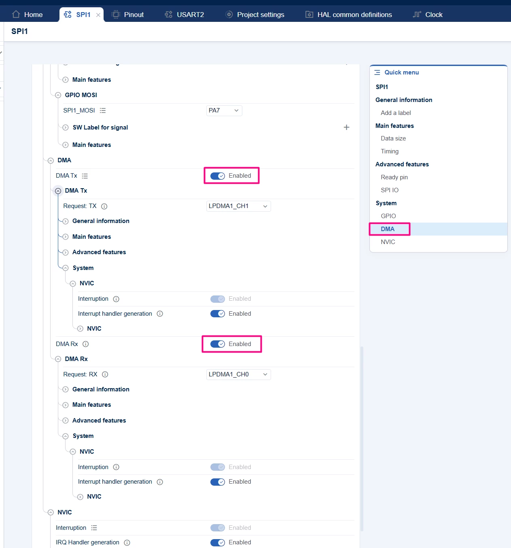Click the info icon beside IRQ Handler generation

127,543
